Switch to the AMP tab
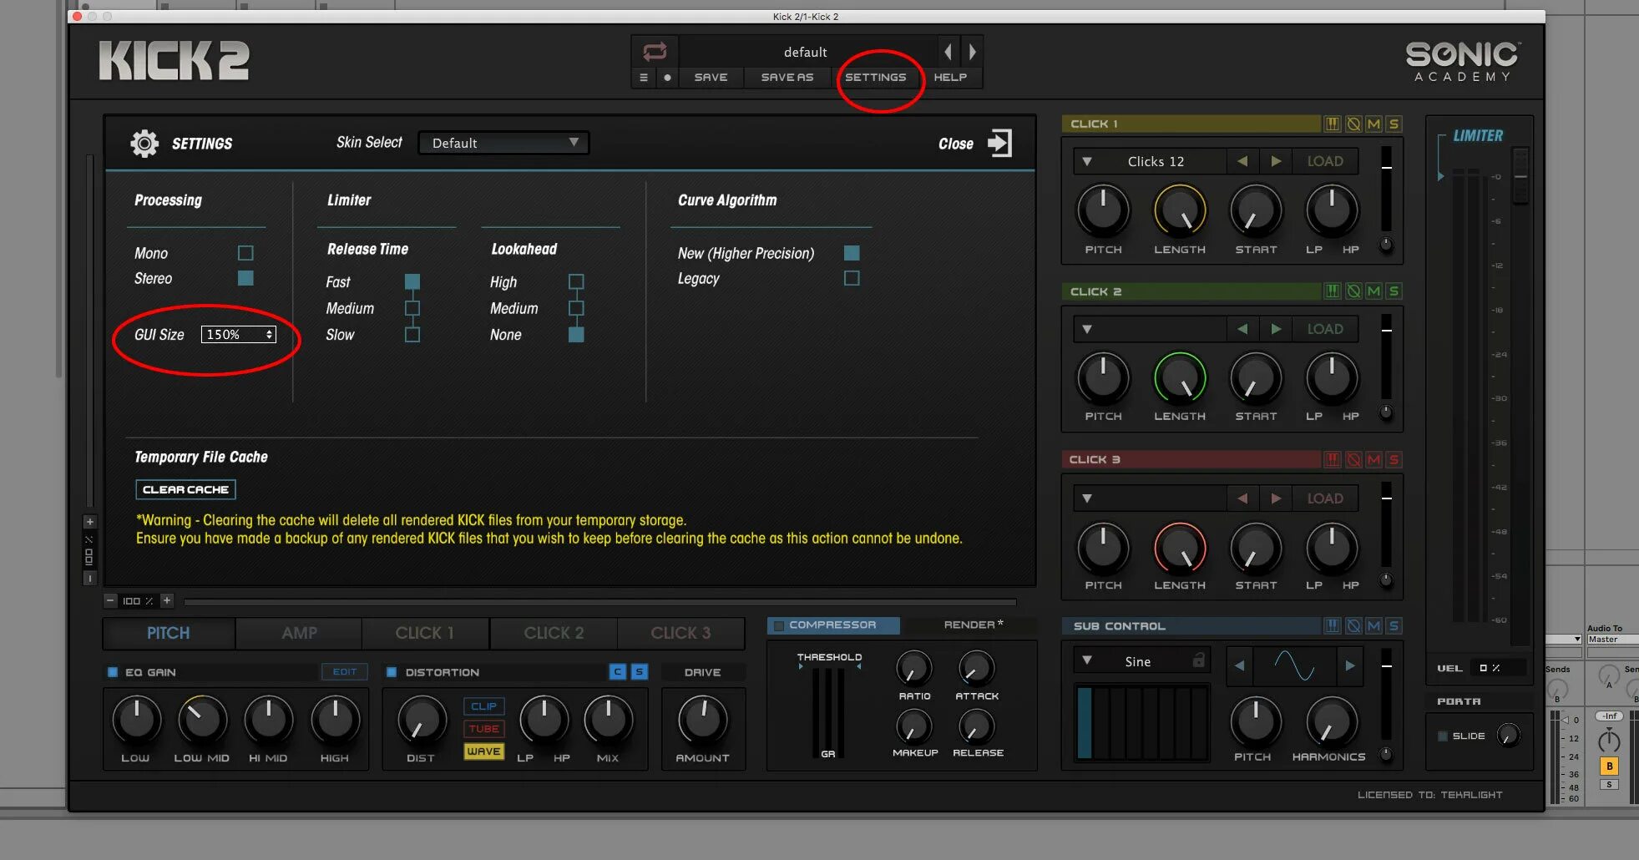 click(299, 633)
